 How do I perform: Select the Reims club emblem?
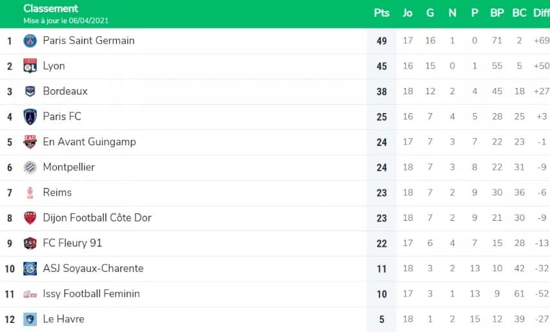tap(30, 192)
